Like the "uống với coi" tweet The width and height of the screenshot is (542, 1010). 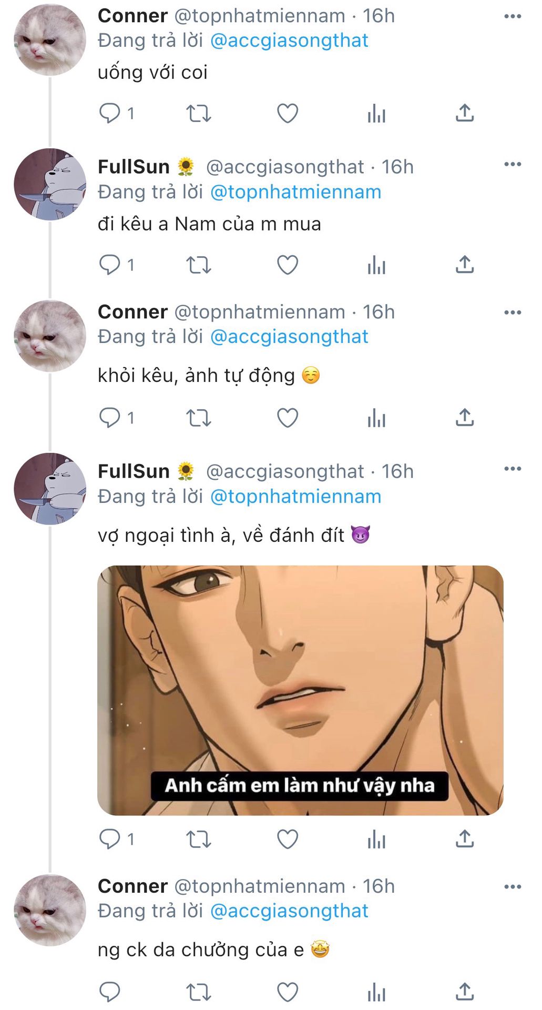click(x=288, y=113)
